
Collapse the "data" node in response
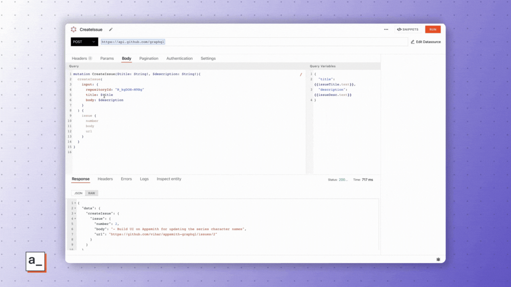click(75, 208)
